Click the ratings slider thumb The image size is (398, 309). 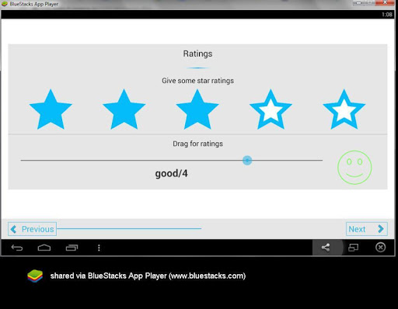coord(247,160)
